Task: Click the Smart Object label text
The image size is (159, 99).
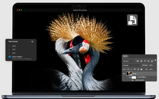Action: pyautogui.click(x=17, y=57)
